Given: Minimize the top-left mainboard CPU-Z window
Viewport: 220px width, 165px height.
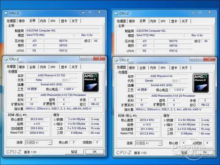Looking at the screenshot, I should (x=83, y=13).
